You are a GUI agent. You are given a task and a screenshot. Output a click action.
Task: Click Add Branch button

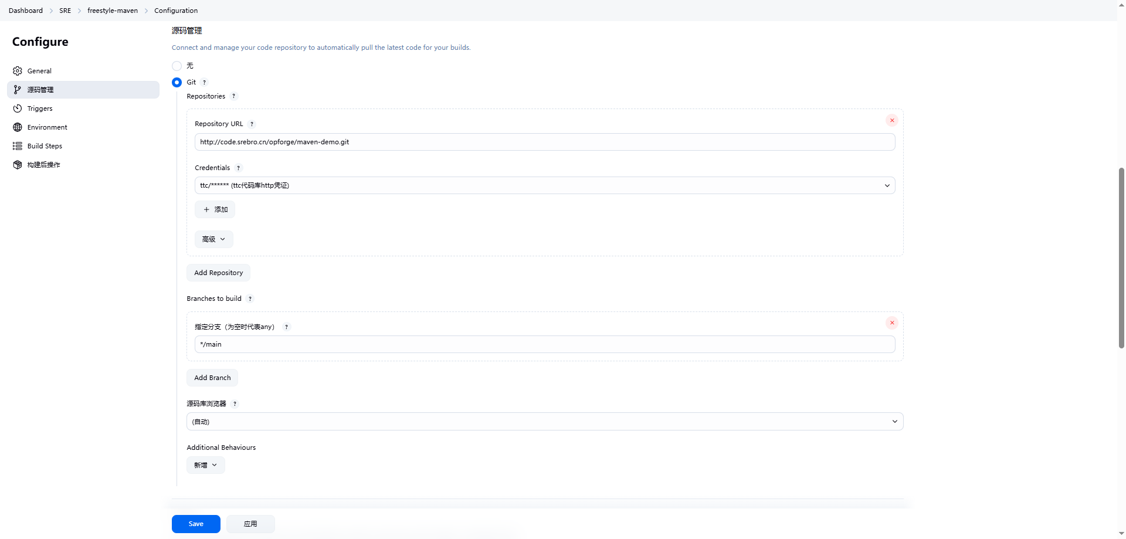click(x=212, y=378)
